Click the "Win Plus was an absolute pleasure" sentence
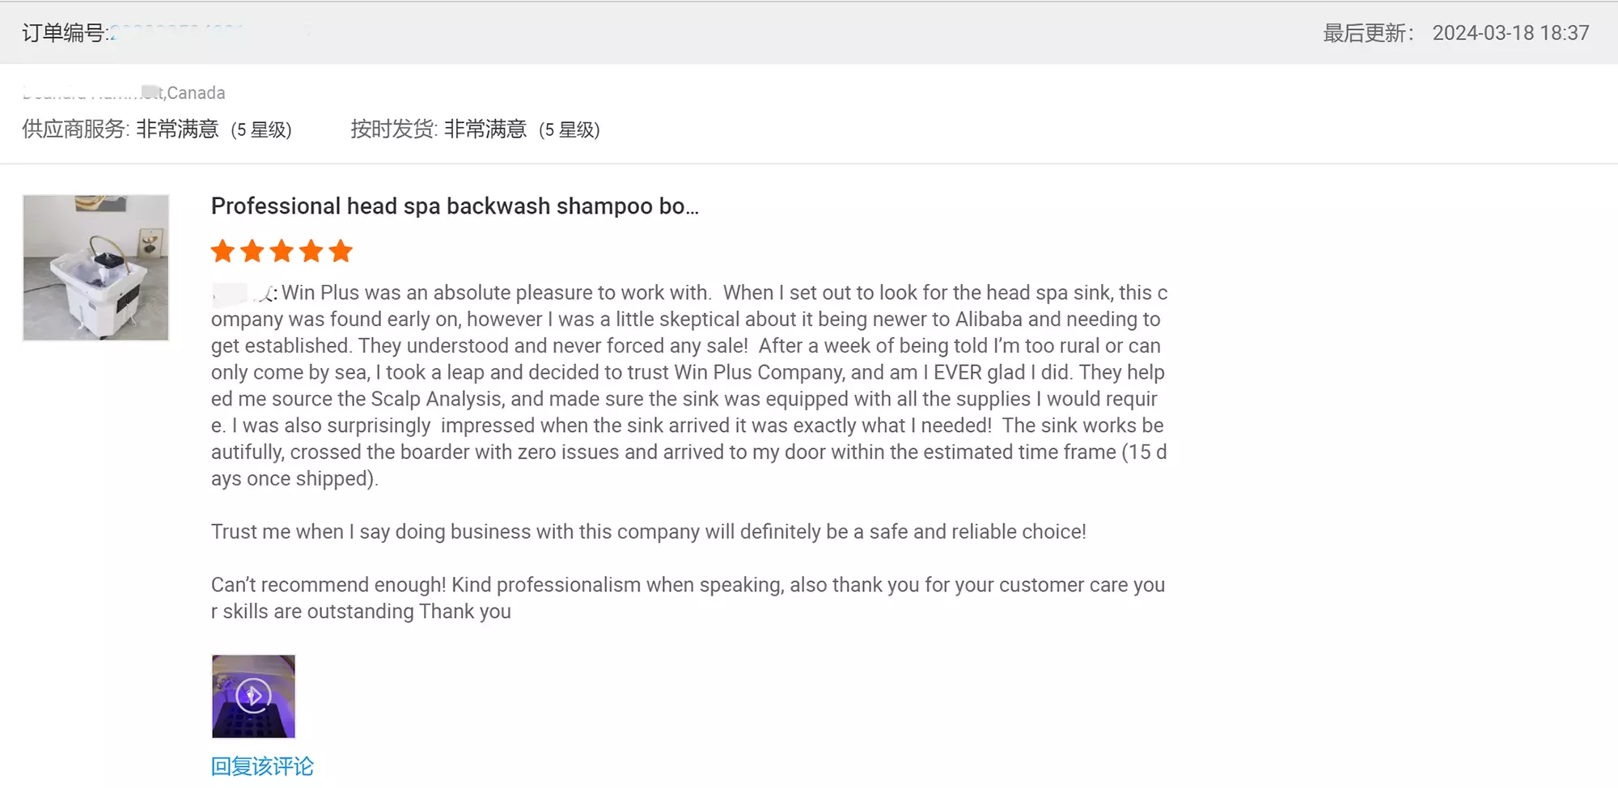This screenshot has width=1618, height=788. point(496,293)
